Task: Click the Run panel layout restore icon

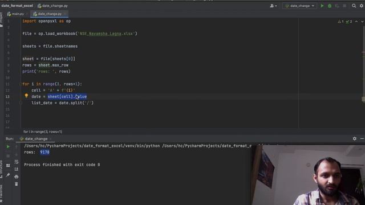Action: [x=8, y=166]
